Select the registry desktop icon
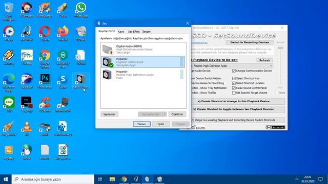328x184 pixels. (x=9, y=152)
